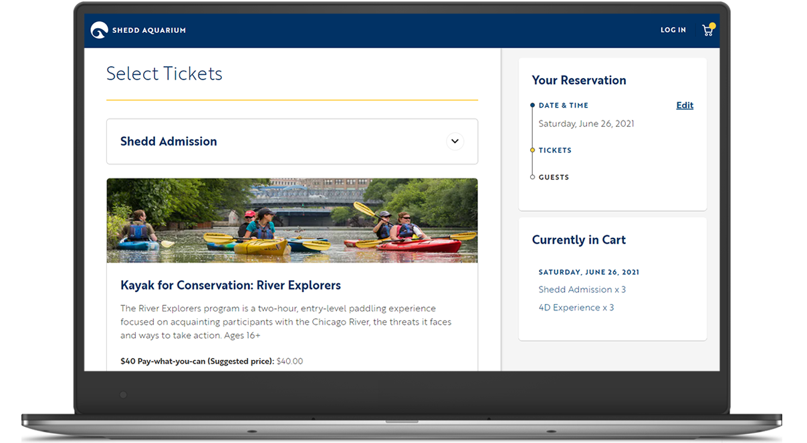The height and width of the screenshot is (443, 807).
Task: Click the hollow Guests progress circle
Action: (532, 176)
